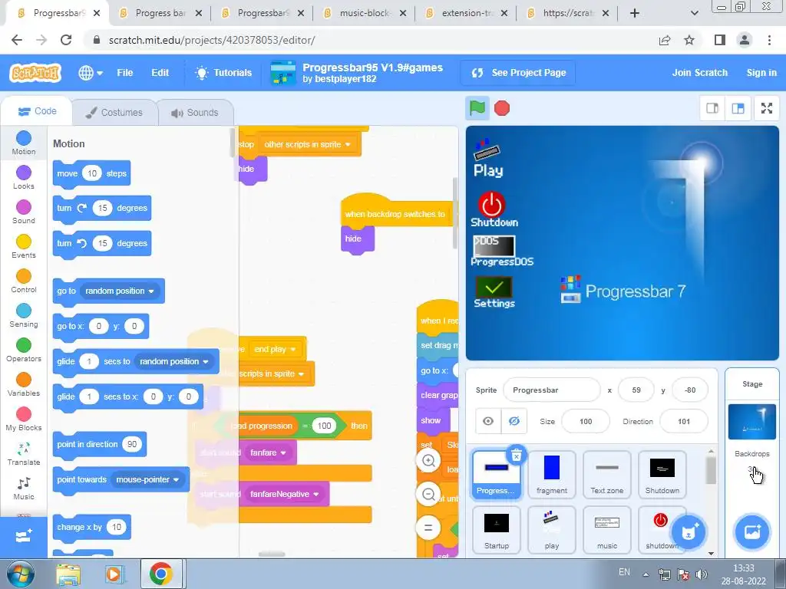786x589 pixels.
Task: Click the sprite x position field
Action: [636, 390]
